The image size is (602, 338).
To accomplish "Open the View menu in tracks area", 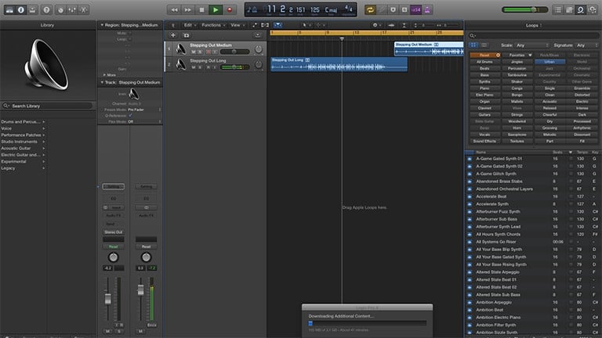I will click(x=238, y=25).
